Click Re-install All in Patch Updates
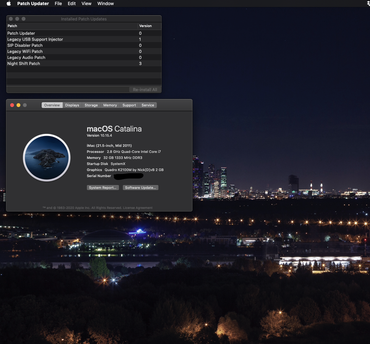 click(145, 90)
